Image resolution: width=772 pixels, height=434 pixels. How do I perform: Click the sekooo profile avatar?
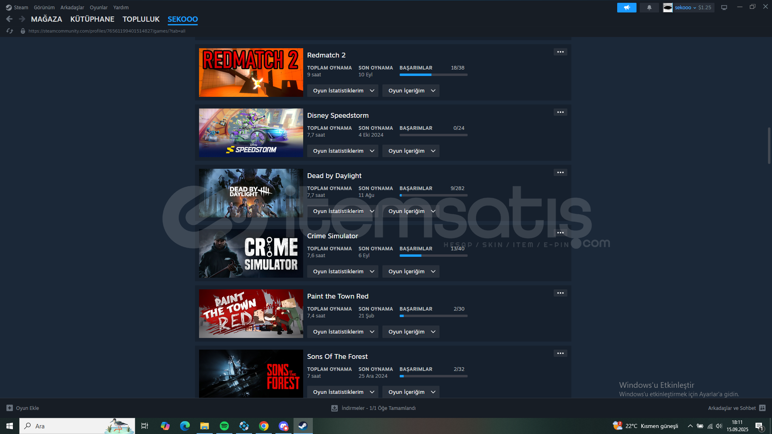tap(668, 8)
